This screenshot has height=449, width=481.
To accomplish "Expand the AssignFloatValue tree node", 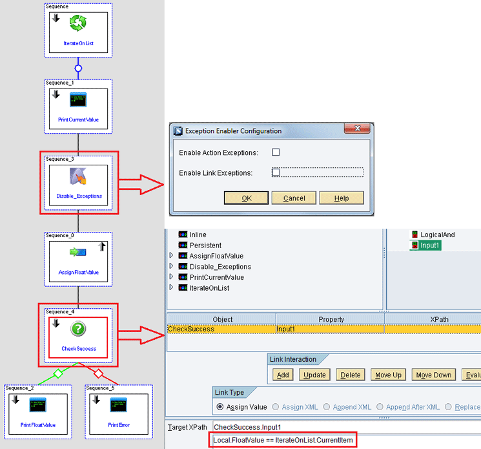I will pyautogui.click(x=171, y=255).
